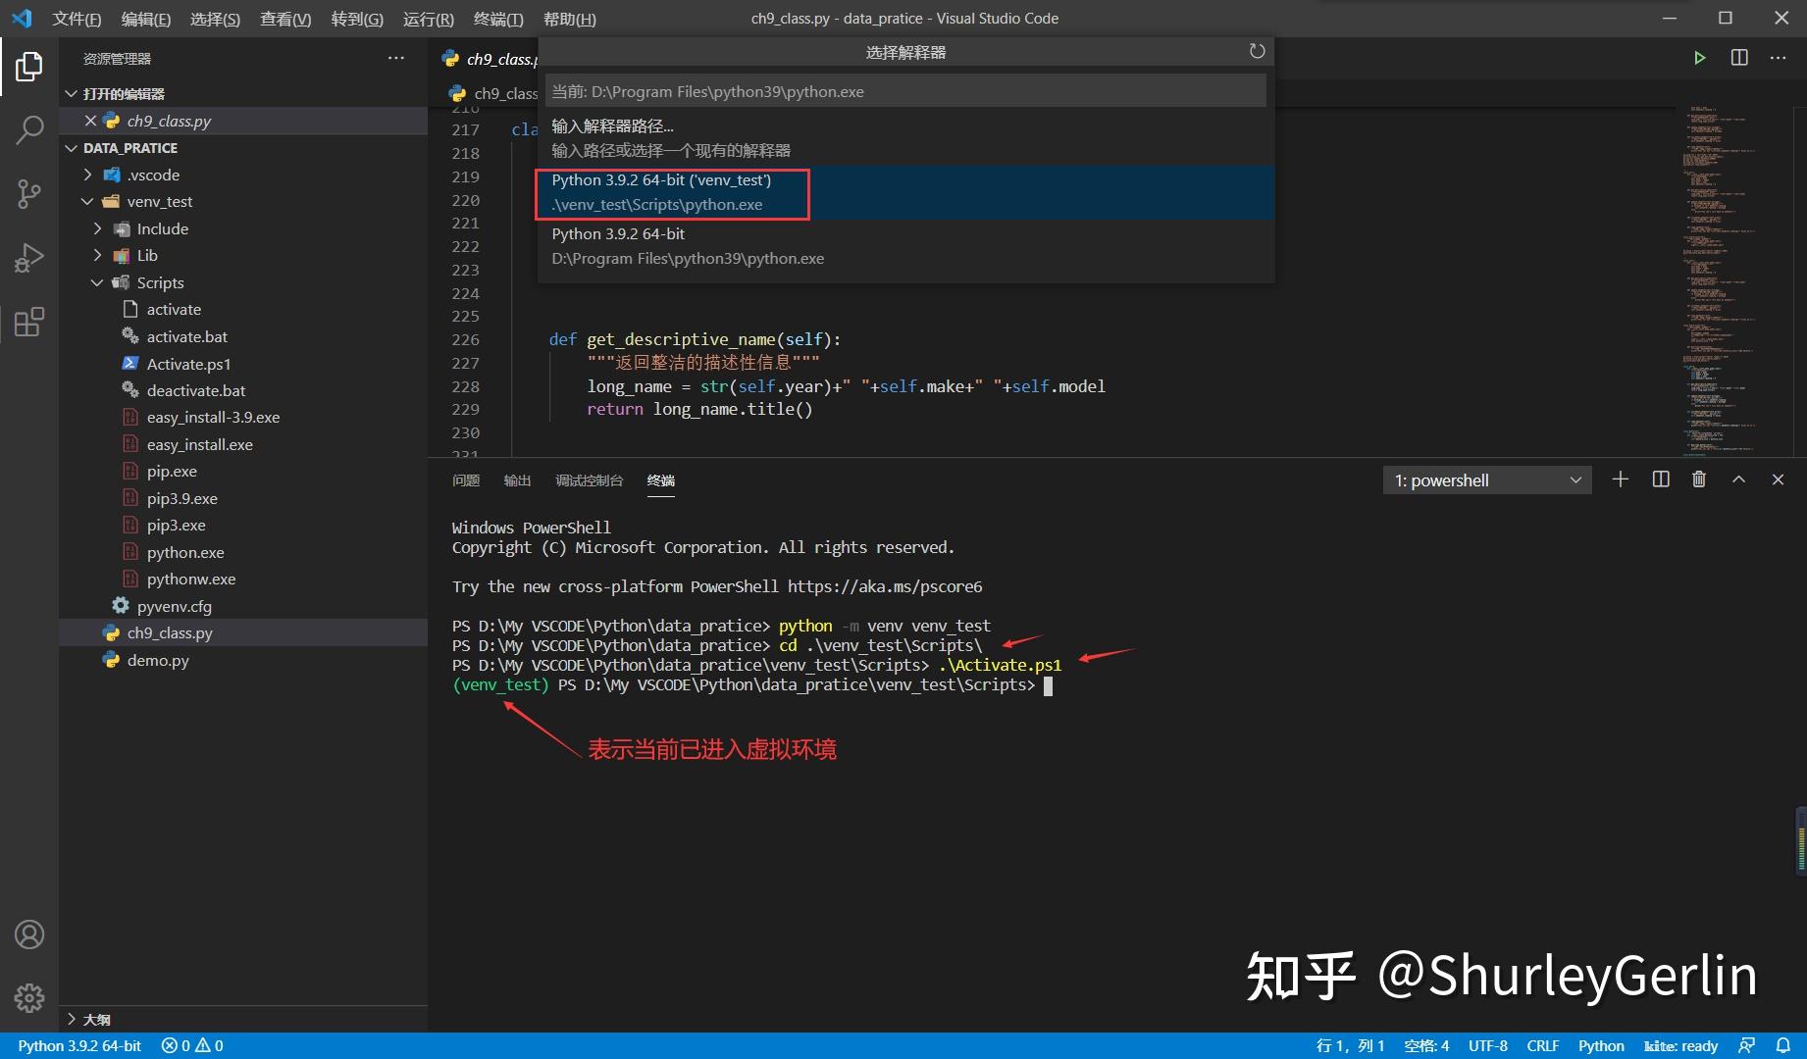
Task: Open notifications bell in the status bar
Action: pos(1784,1045)
